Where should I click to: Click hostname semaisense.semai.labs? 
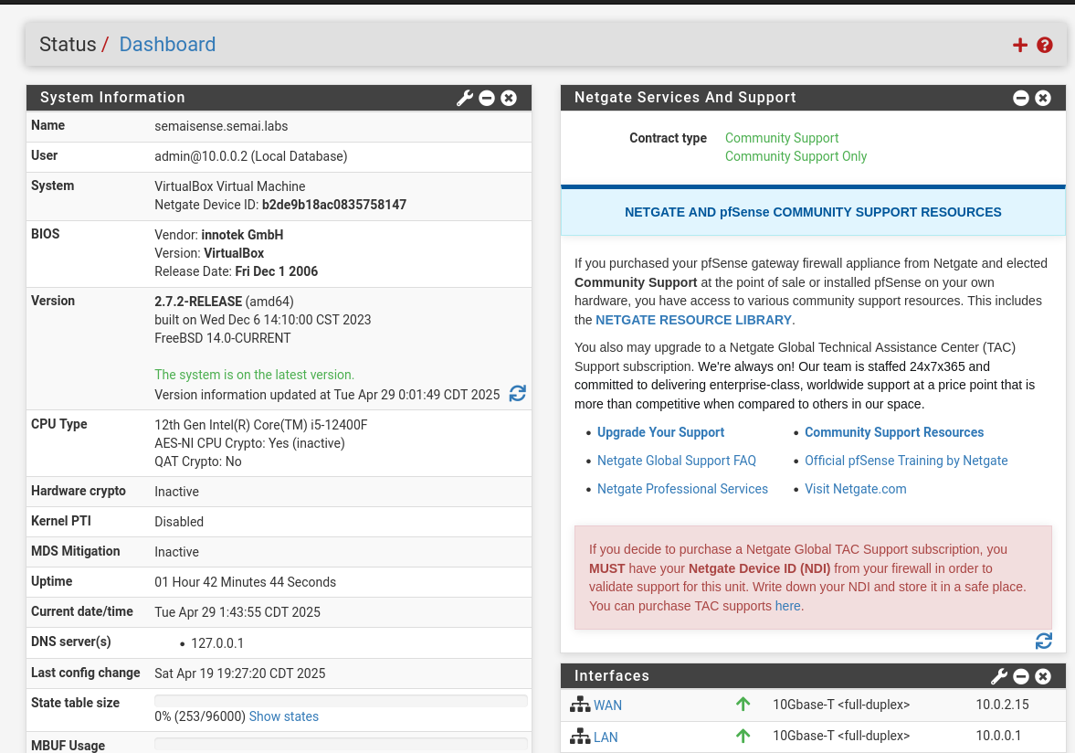pyautogui.click(x=221, y=126)
